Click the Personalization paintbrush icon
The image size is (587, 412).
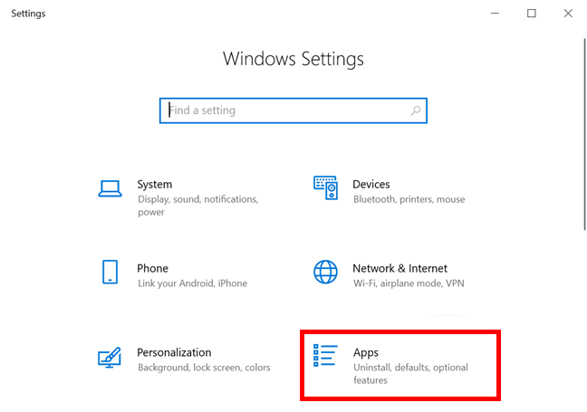point(111,358)
